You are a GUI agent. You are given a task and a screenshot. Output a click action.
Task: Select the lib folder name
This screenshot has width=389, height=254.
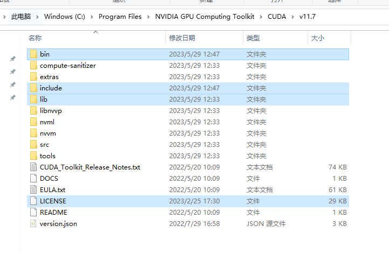pyautogui.click(x=44, y=100)
